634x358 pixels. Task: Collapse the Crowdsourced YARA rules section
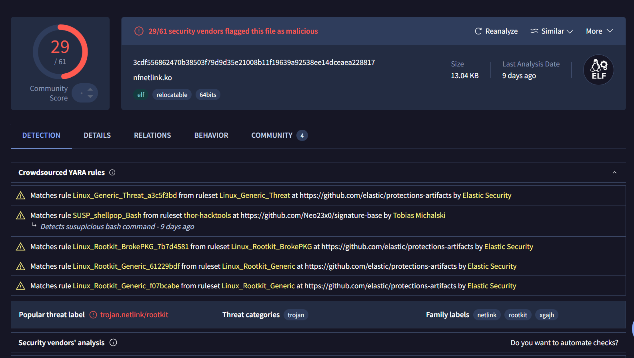(x=614, y=173)
